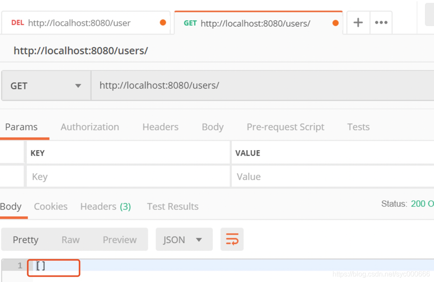The width and height of the screenshot is (434, 282).
Task: Click the unsaved indicator on the GET users tab
Action: (336, 22)
